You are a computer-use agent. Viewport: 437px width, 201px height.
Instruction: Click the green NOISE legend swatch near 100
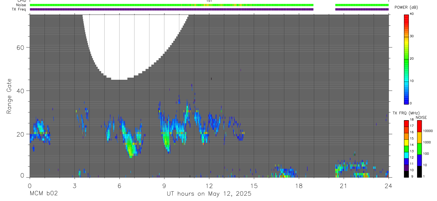point(419,149)
